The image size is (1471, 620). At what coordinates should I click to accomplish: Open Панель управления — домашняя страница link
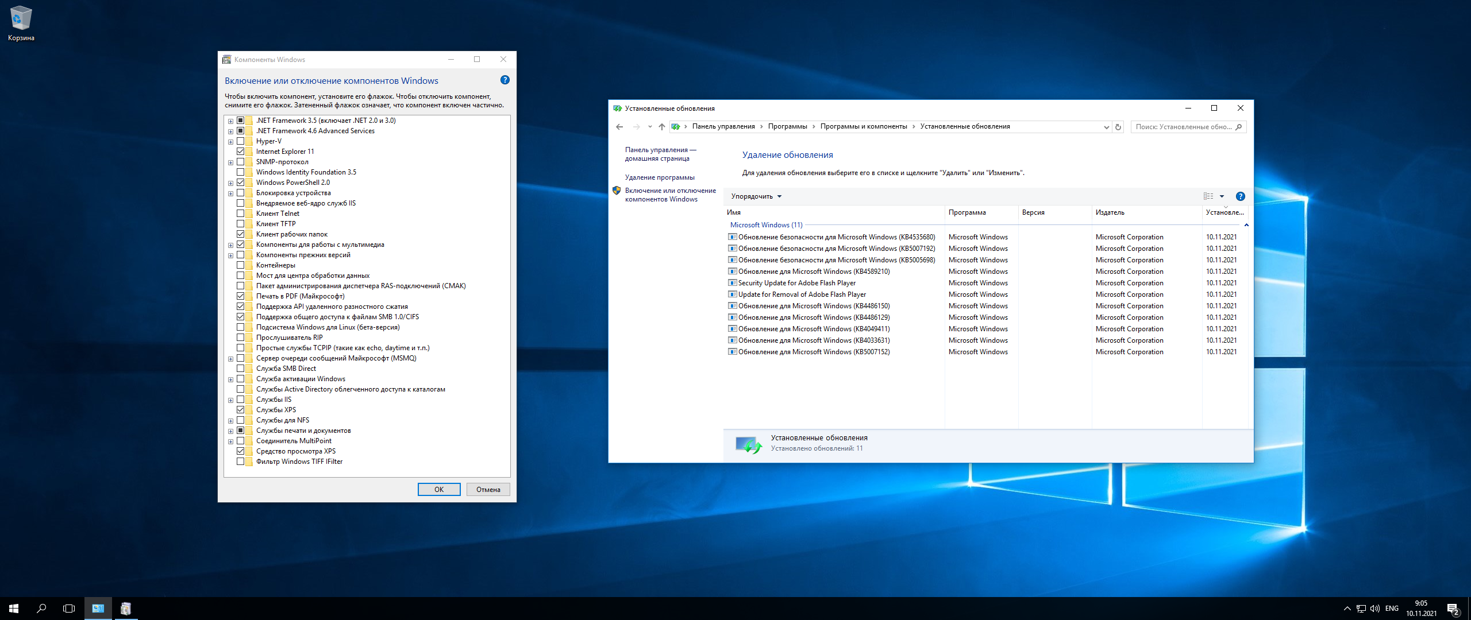coord(661,154)
